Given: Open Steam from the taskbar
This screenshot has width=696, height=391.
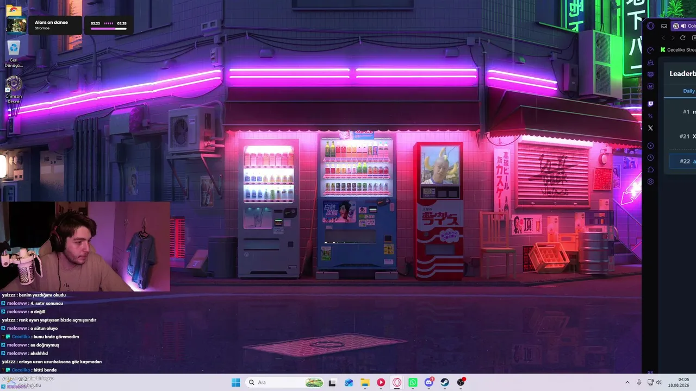Looking at the screenshot, I should [x=445, y=382].
